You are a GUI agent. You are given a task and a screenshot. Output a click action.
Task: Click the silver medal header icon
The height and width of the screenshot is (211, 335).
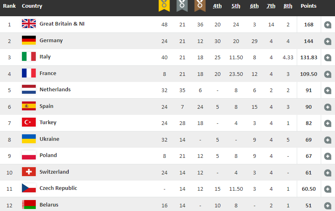tap(182, 5)
